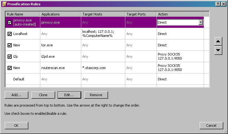Move selected rule up with arrow button
228x134 pixels.
(218, 41)
